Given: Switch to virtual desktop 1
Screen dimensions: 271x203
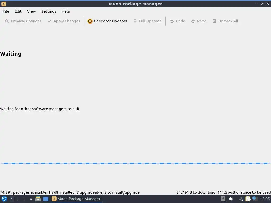Looking at the screenshot, I should tap(12, 199).
